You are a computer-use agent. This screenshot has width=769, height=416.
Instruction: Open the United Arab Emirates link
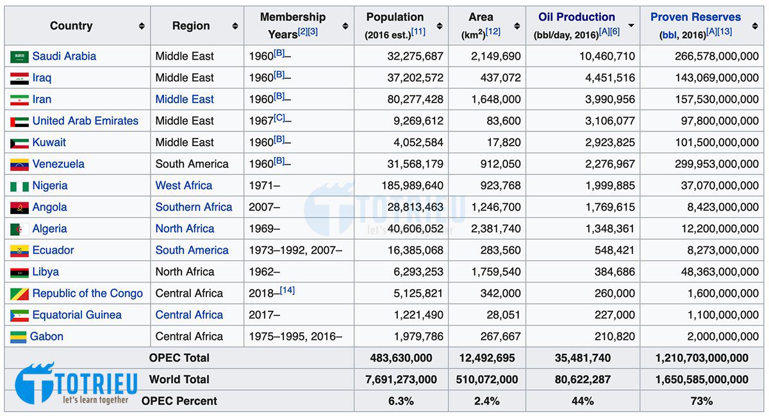click(85, 121)
